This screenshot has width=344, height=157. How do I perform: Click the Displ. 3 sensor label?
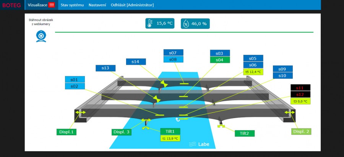[x=122, y=132]
